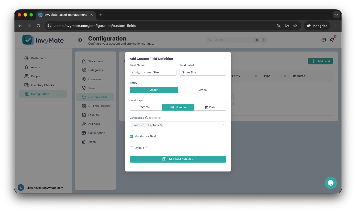This screenshot has height=212, width=356.
Task: Click the info icon next to Unique
Action: click(x=147, y=148)
